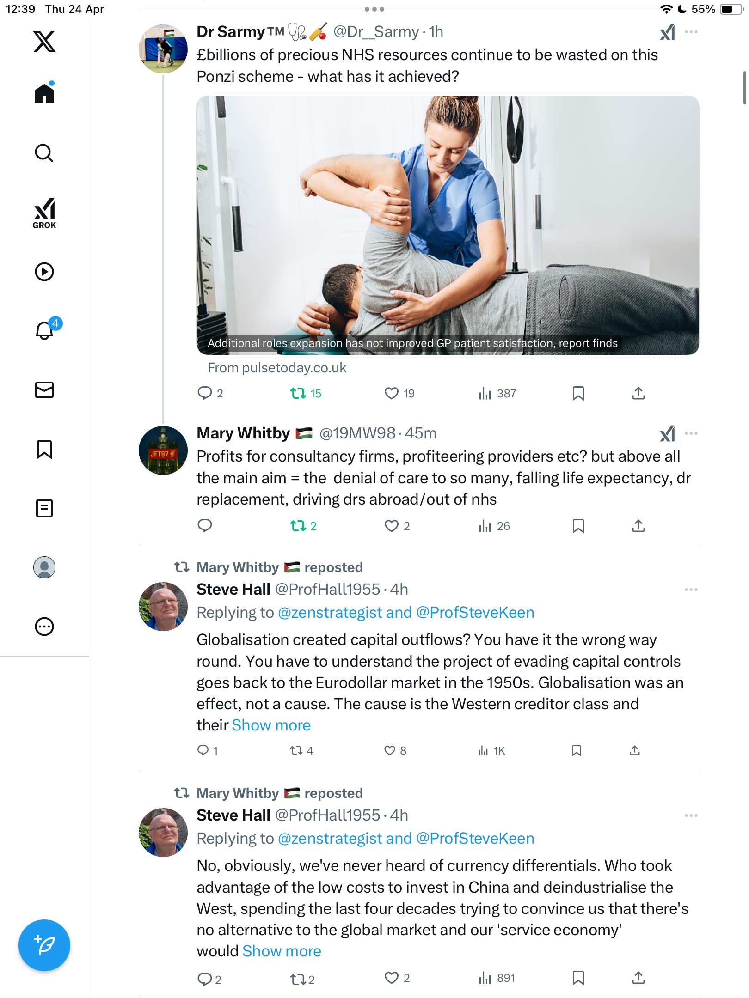Image resolution: width=749 pixels, height=998 pixels.
Task: Go to the Home feed icon
Action: coord(44,93)
